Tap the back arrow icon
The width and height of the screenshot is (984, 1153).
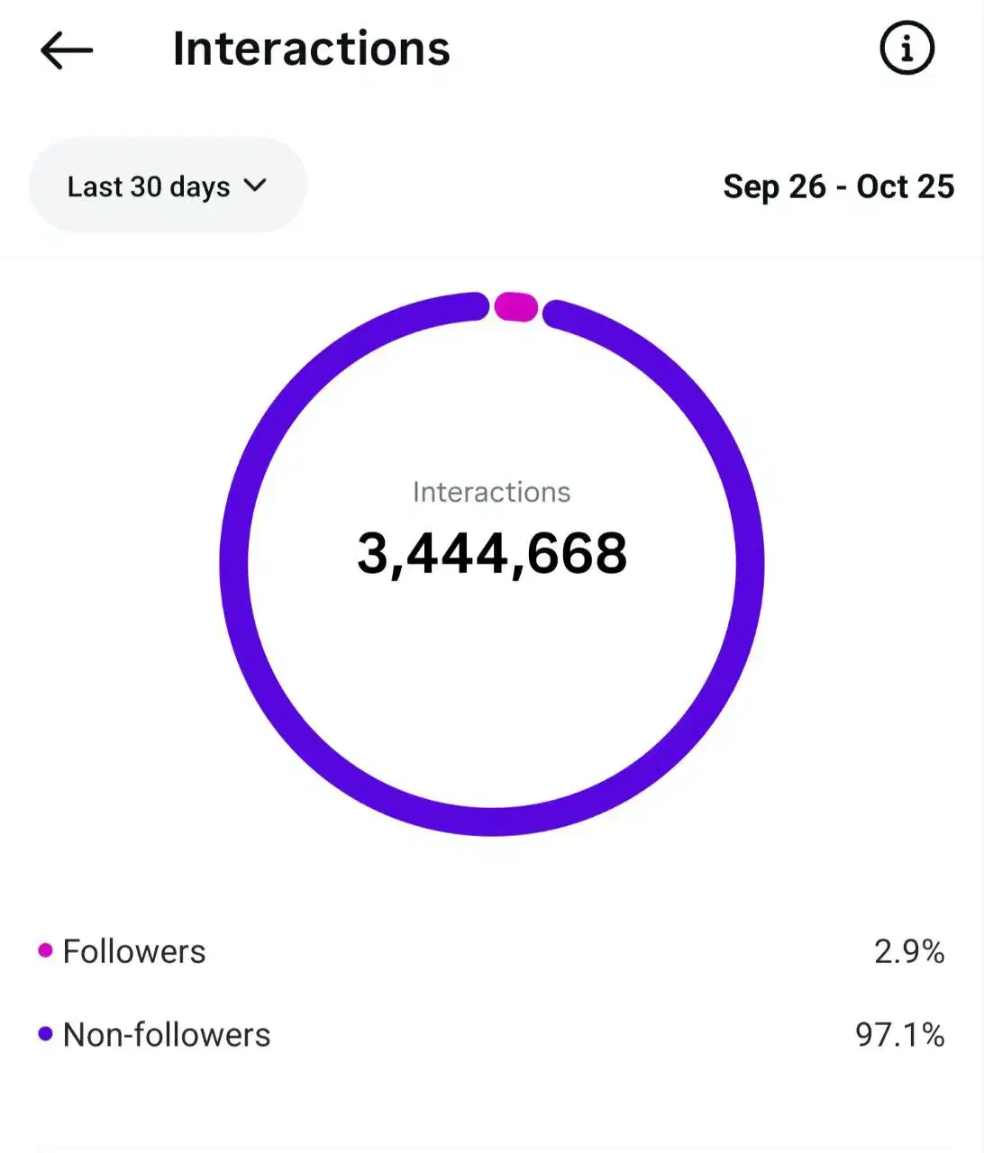coord(67,50)
